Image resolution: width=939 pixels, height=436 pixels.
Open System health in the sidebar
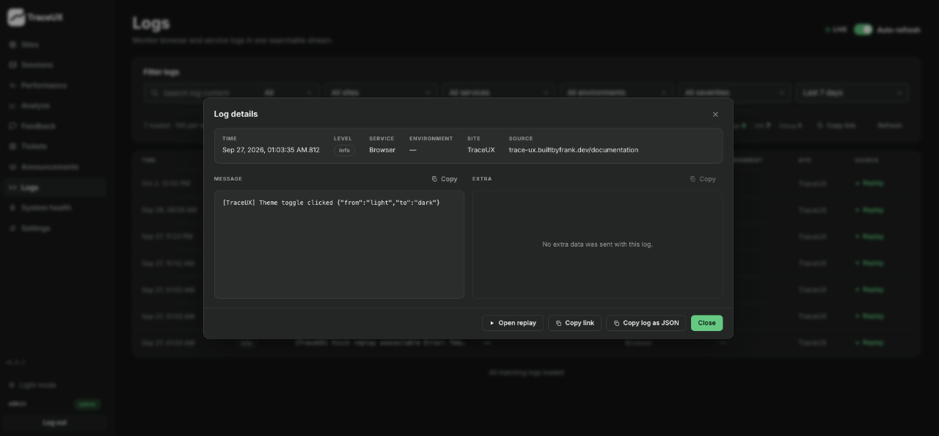[x=55, y=208]
